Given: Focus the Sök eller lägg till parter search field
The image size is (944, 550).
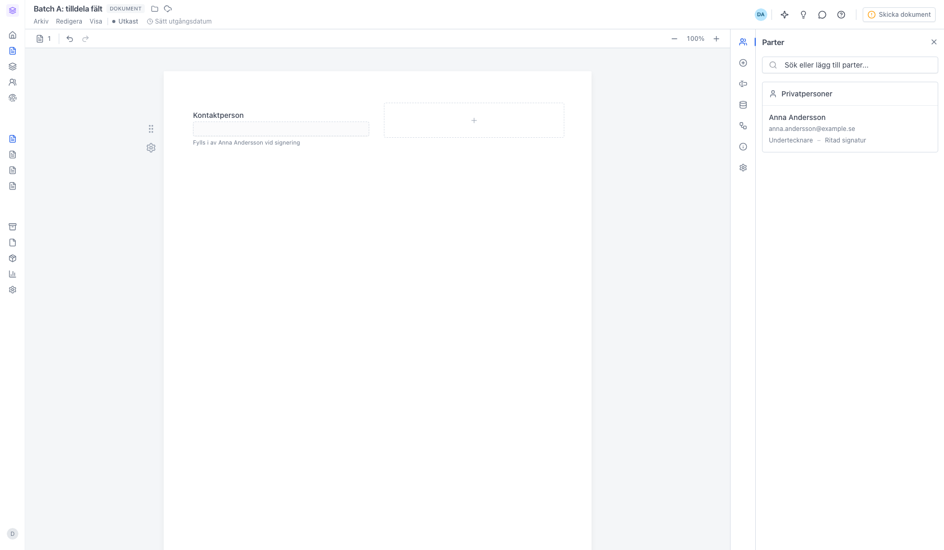Looking at the screenshot, I should point(850,65).
